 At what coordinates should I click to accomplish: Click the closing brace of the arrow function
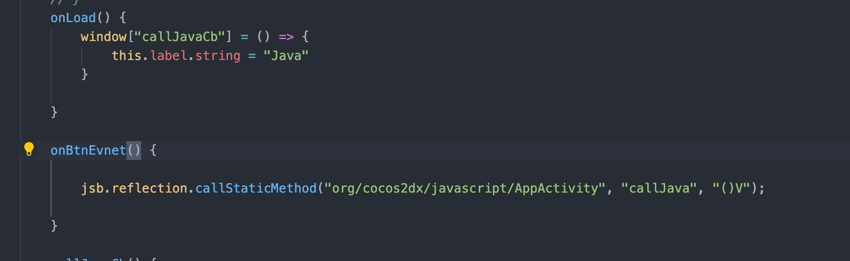pyautogui.click(x=85, y=74)
